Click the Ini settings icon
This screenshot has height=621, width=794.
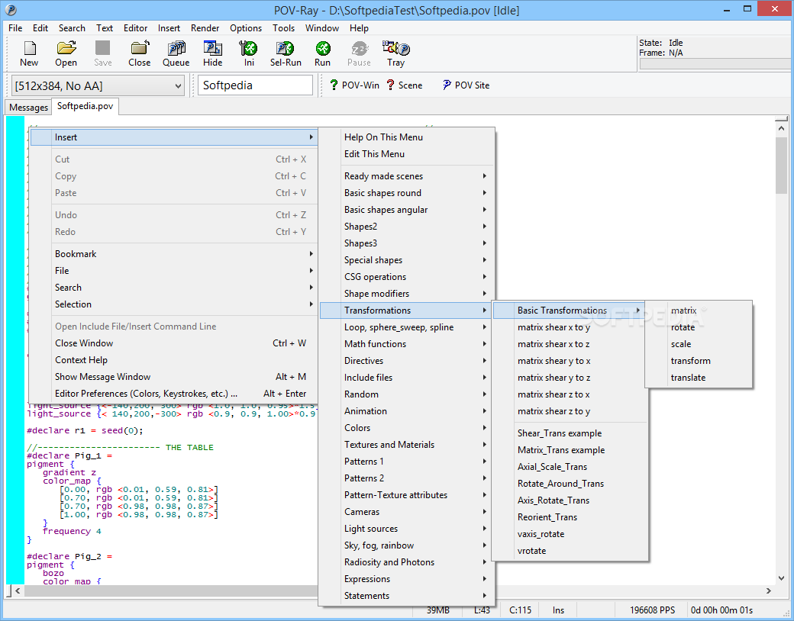249,53
